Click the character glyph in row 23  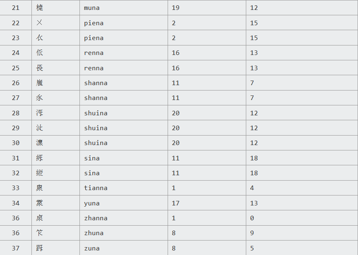coord(39,38)
